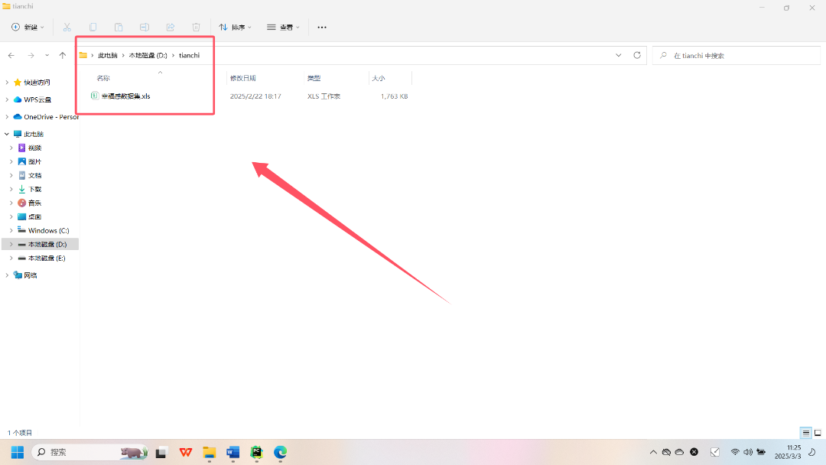Go up one folder level arrow
The image size is (826, 465).
coord(63,55)
